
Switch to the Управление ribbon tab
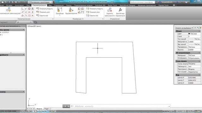59,5
